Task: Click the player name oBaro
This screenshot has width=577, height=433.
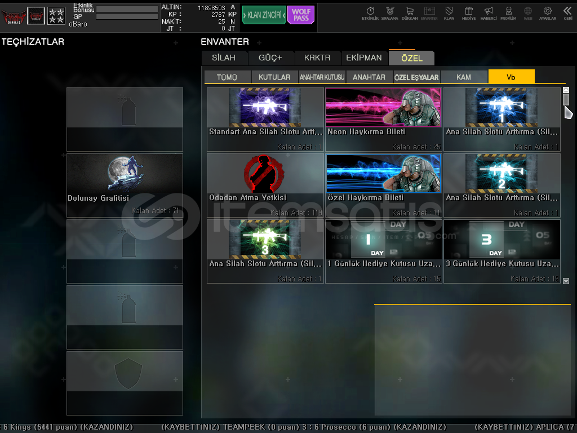Action: (x=78, y=24)
